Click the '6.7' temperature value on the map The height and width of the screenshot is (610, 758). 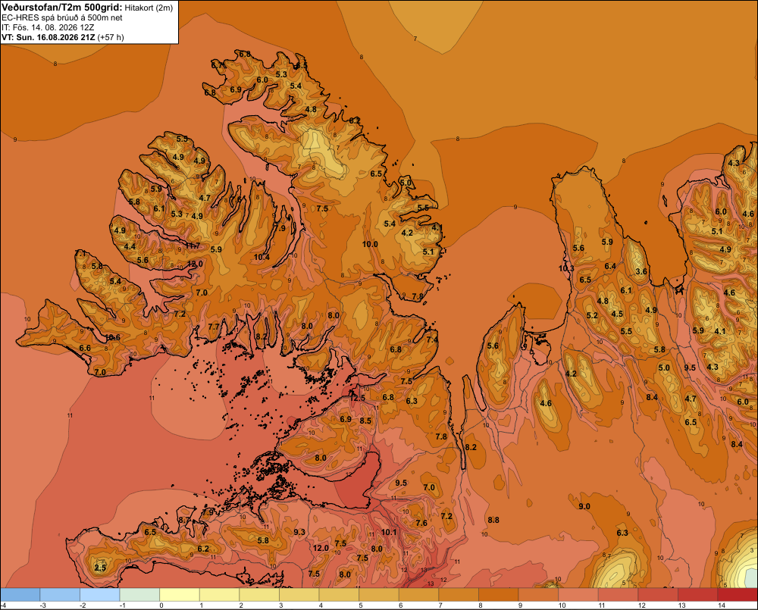click(x=217, y=64)
